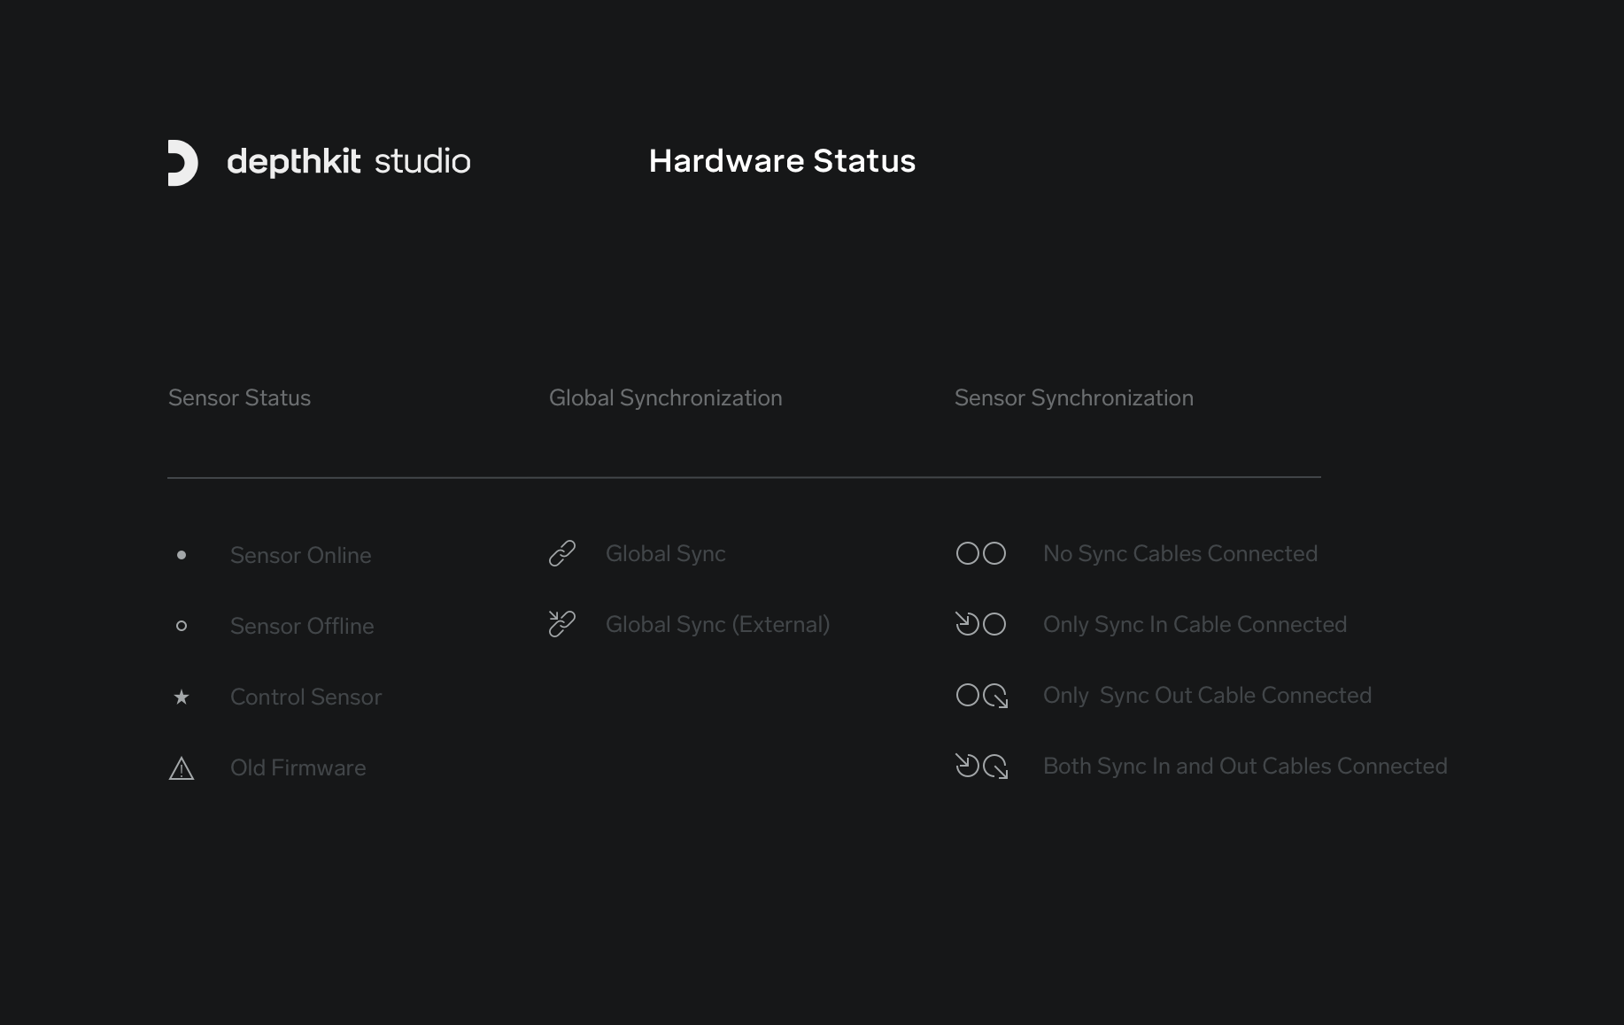Viewport: 1624px width, 1025px height.
Task: Click Both Sync In and Out Cables Connected text
Action: click(1245, 766)
